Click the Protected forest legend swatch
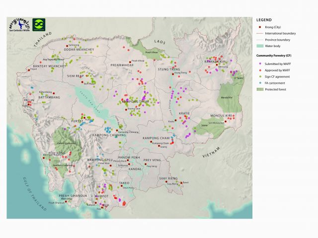The width and height of the screenshot is (318, 238). [x=259, y=89]
